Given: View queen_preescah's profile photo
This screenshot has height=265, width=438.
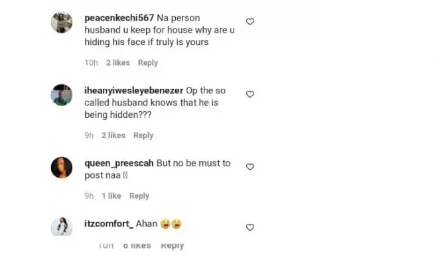Looking at the screenshot, I should click(62, 167).
